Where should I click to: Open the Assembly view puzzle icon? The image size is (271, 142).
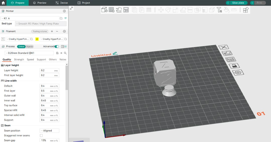pyautogui.click(x=246, y=10)
